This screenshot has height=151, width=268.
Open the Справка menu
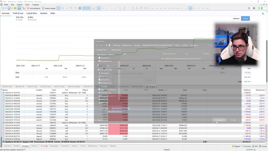click(x=36, y=5)
